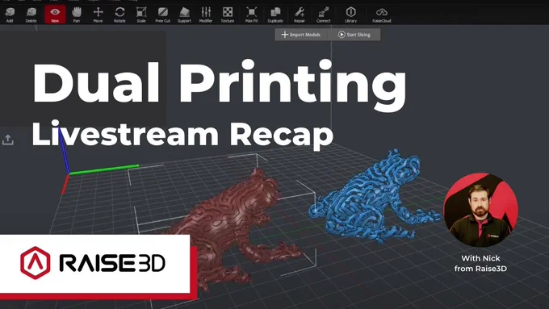Open RaiseCloud from the toolbar
Viewport: 549px width, 309px height.
pyautogui.click(x=382, y=15)
